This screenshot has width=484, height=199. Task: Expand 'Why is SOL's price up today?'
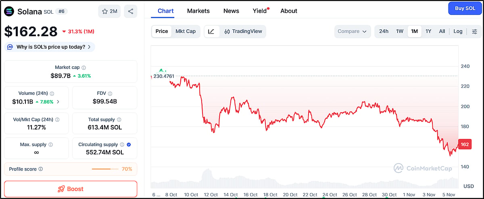pyautogui.click(x=50, y=47)
